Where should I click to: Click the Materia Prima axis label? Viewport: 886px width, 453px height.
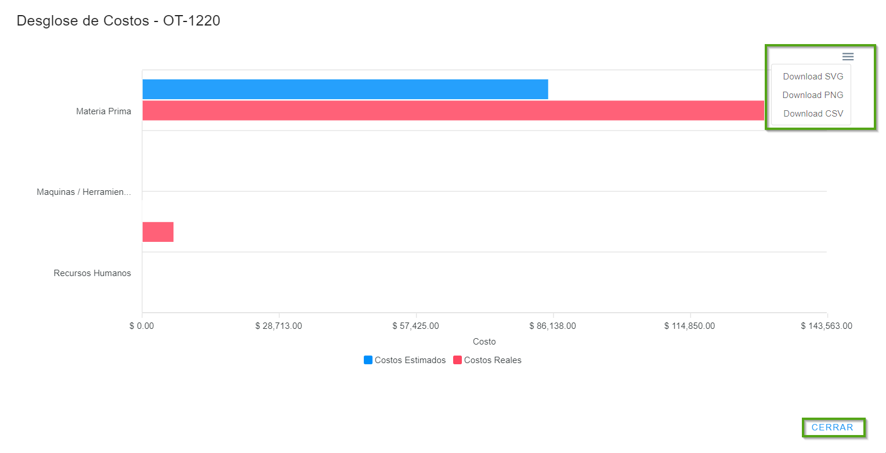[103, 111]
